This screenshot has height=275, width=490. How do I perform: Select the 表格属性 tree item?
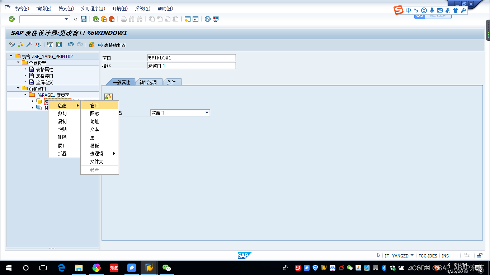(x=44, y=69)
